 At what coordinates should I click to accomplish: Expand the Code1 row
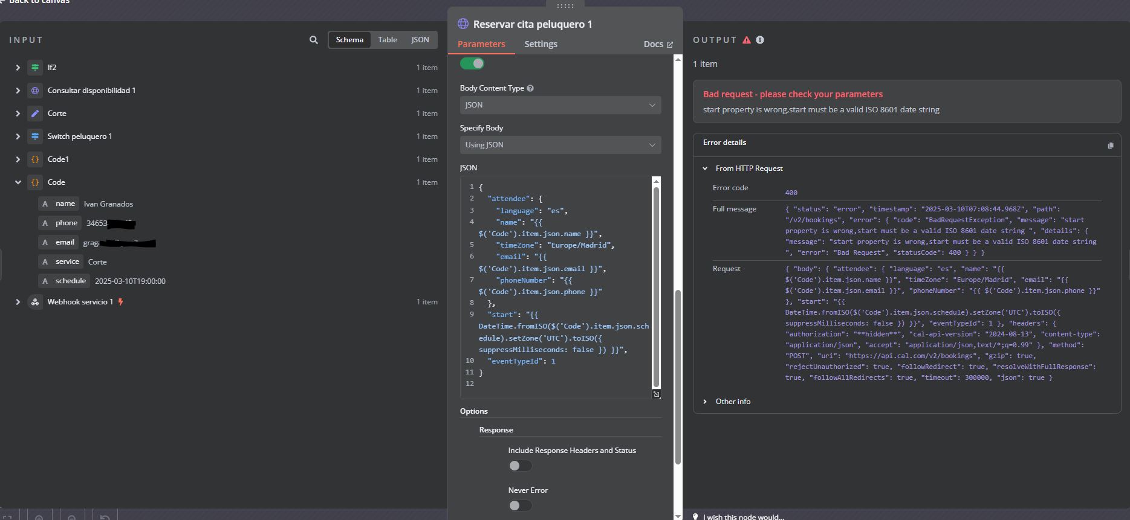[18, 159]
